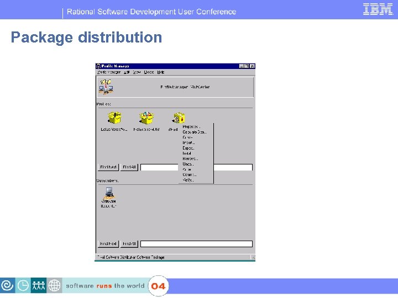Maximize the Profile Manager window

click(x=247, y=66)
